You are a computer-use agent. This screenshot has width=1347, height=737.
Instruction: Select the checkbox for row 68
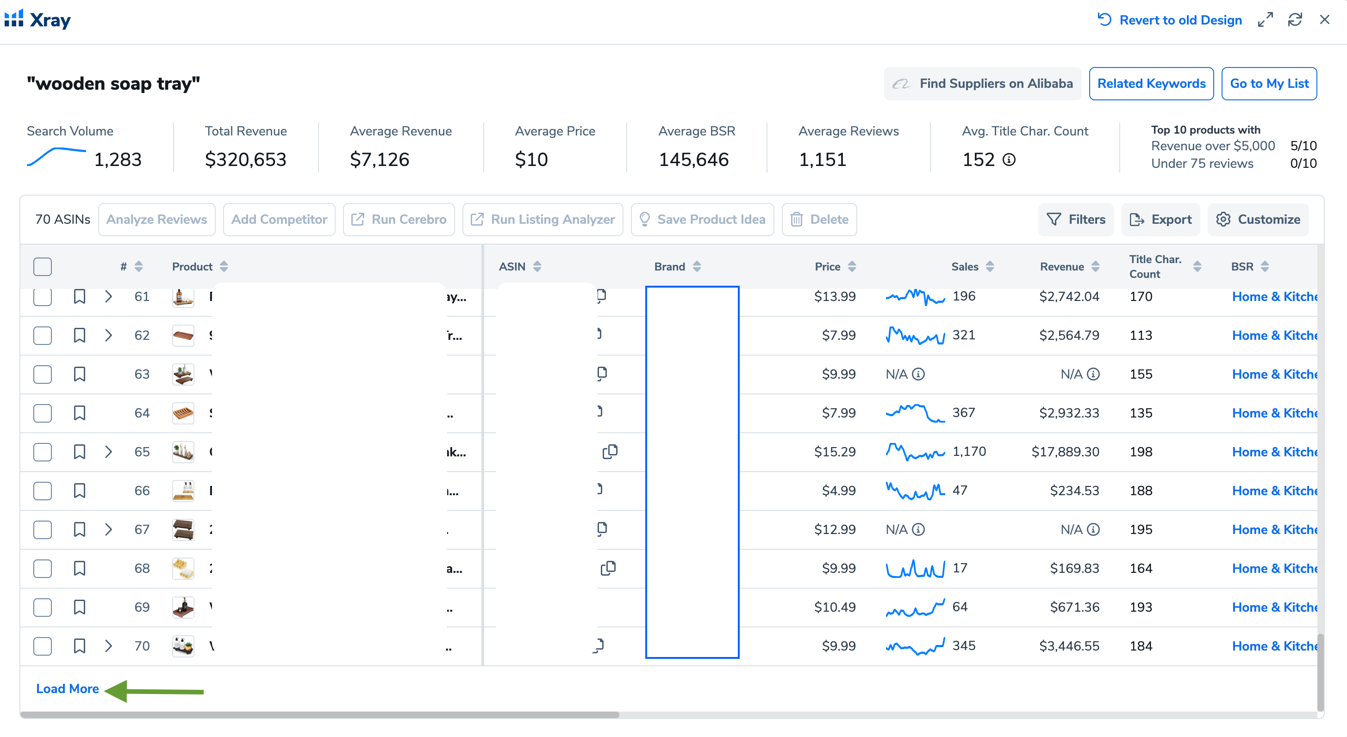[x=43, y=568]
